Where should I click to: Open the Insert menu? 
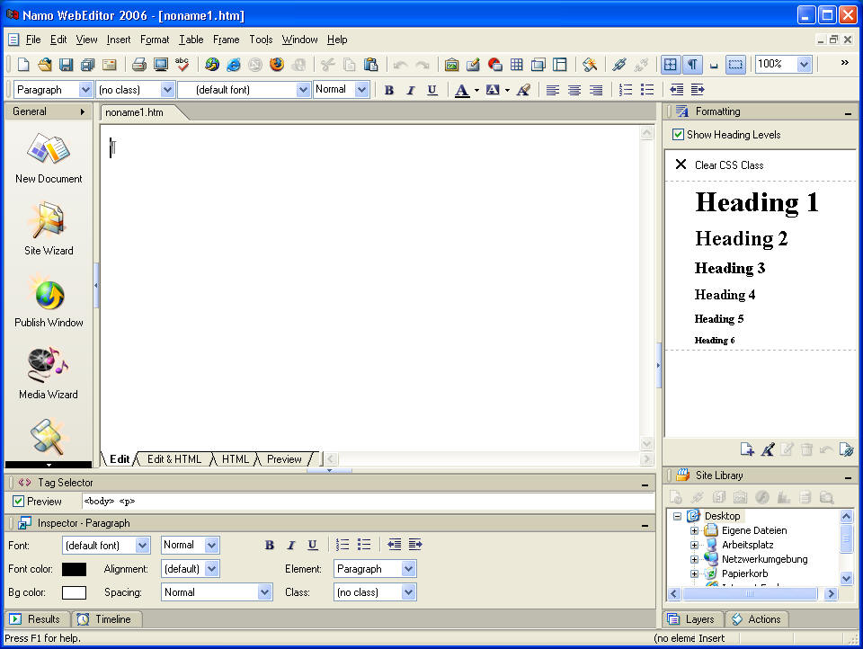[119, 40]
